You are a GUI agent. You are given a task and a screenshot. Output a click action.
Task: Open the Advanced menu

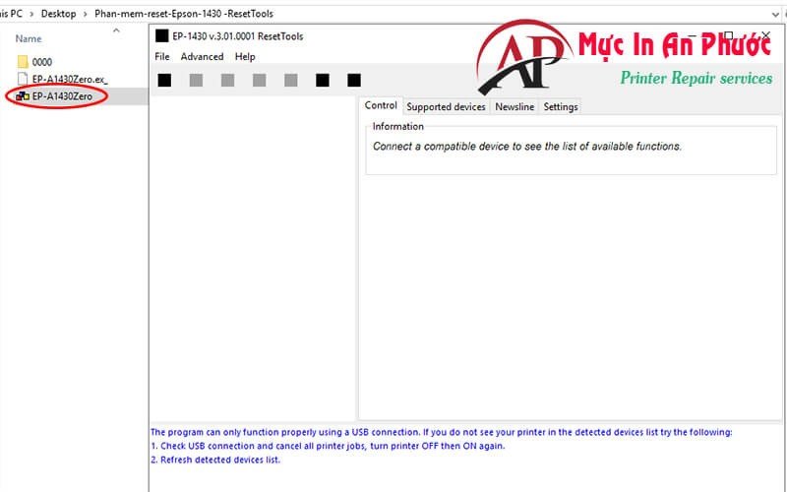[x=202, y=57]
